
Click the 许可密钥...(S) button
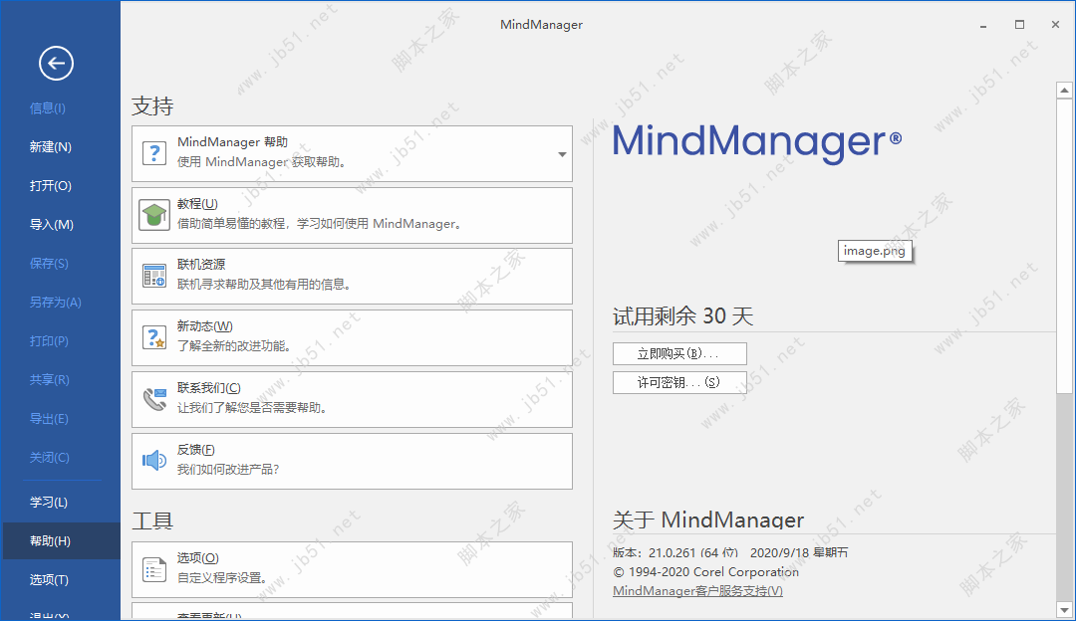679,382
